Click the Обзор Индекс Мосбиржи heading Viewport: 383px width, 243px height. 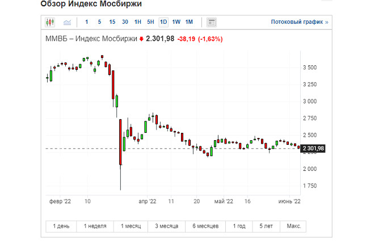click(91, 4)
